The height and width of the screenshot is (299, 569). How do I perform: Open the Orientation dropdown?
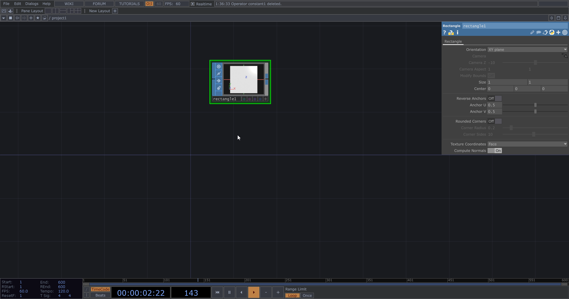(527, 50)
